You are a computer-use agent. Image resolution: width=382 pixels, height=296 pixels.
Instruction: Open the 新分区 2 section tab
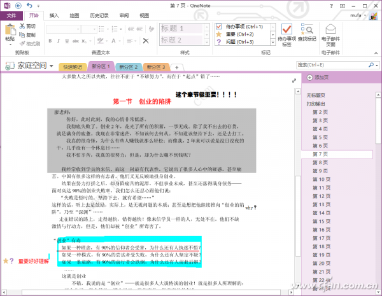click(128, 67)
